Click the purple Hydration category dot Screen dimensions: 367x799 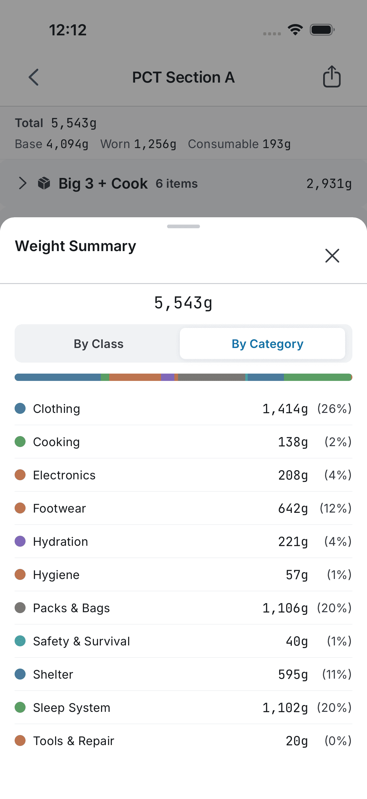click(20, 541)
